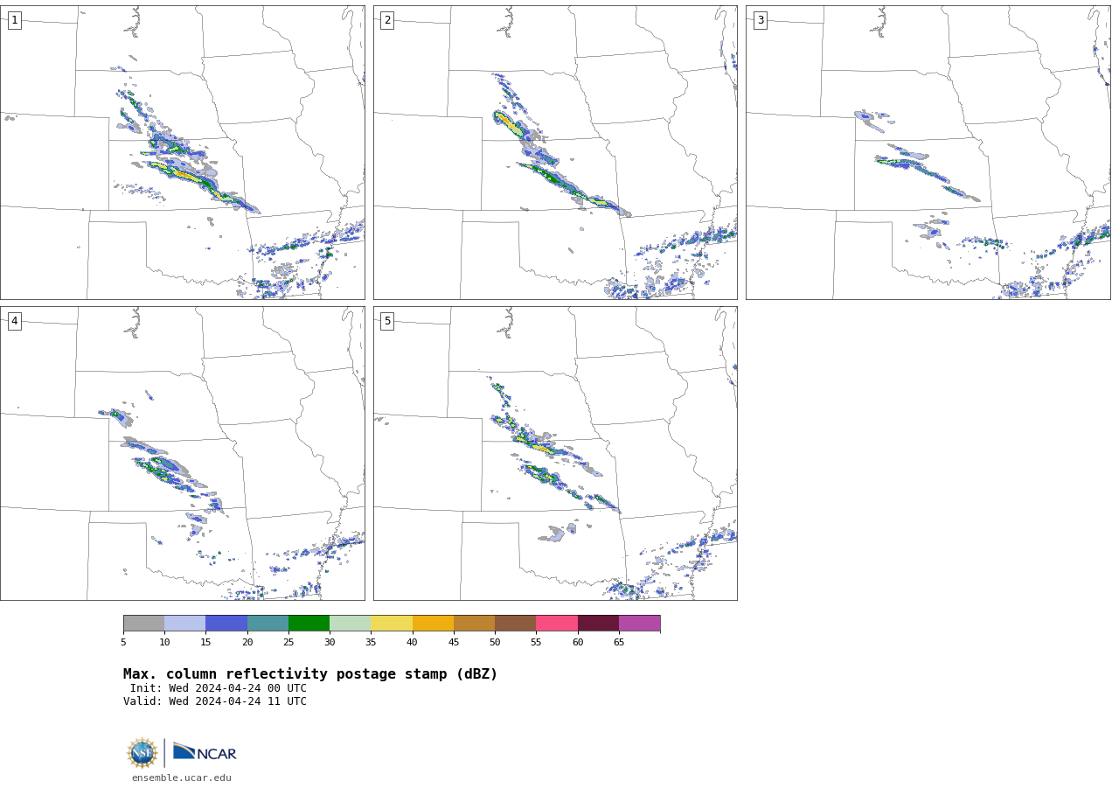Click the brown 50-55 dBZ swatch

[515, 624]
